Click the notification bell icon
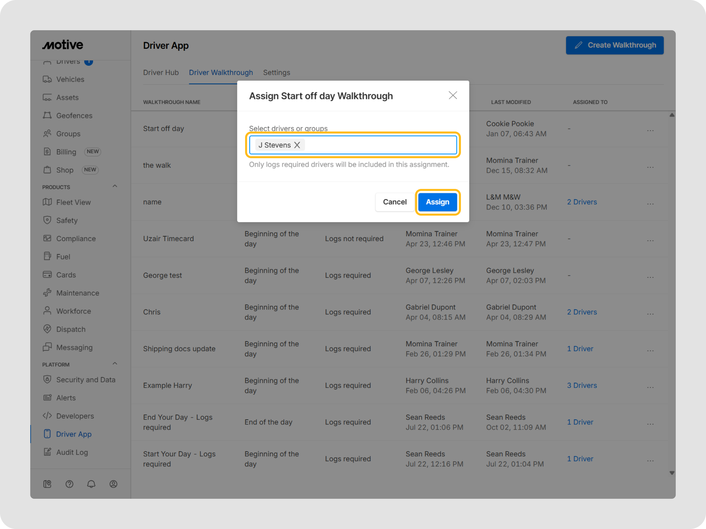Screen dimensions: 706x529 91,484
